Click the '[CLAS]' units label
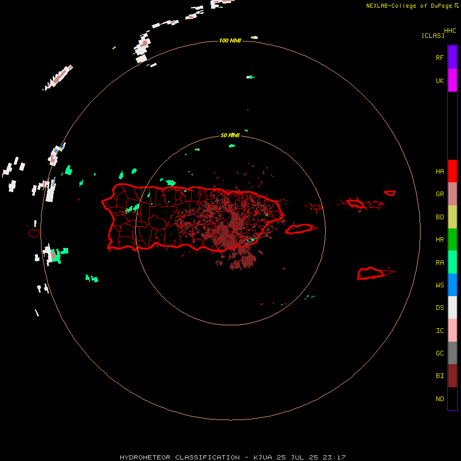Image resolution: width=461 pixels, height=461 pixels. tap(433, 36)
